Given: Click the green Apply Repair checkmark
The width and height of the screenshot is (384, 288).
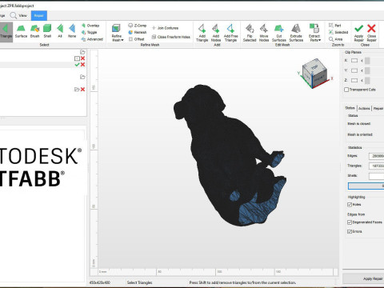Looking at the screenshot, I should (358, 33).
